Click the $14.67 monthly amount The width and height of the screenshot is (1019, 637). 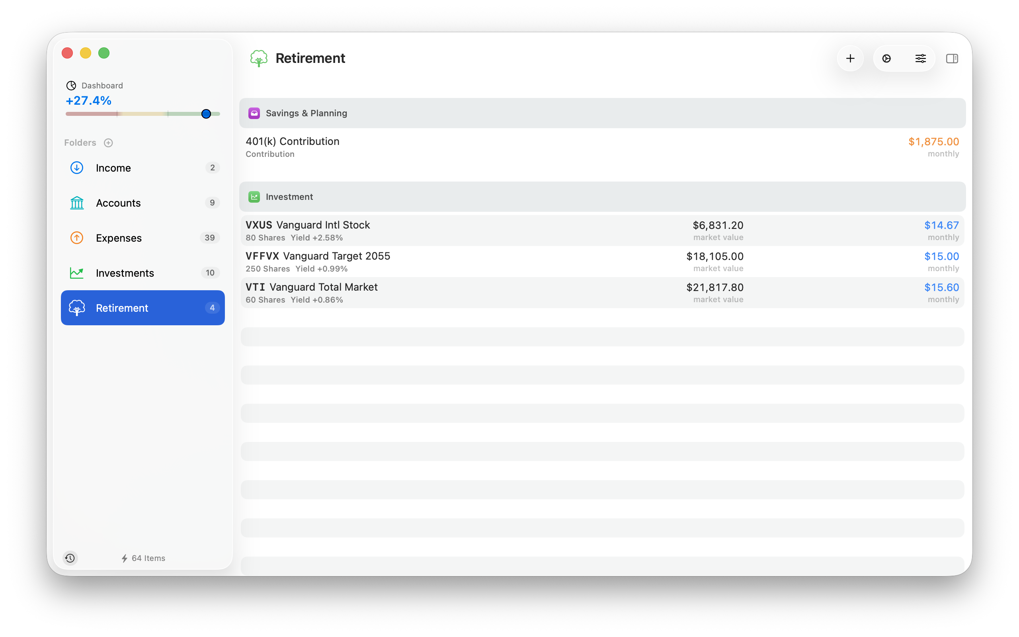(x=941, y=225)
